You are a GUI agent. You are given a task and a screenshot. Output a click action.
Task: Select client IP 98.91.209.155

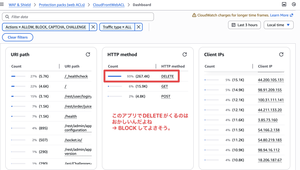point(270,90)
